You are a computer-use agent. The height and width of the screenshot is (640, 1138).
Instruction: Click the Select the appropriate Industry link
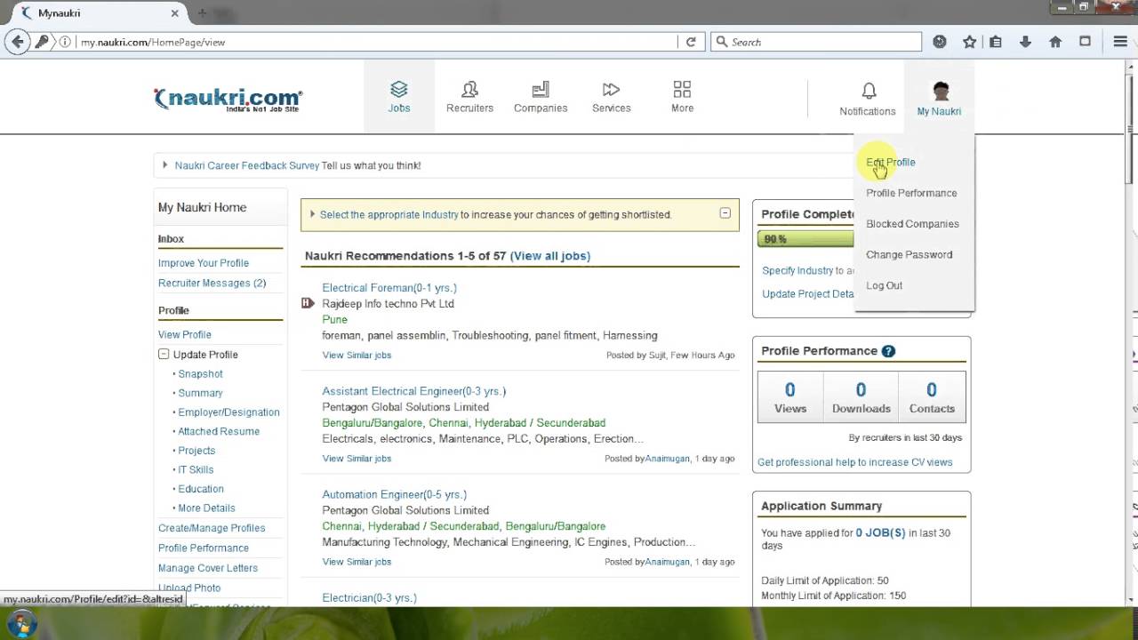389,214
